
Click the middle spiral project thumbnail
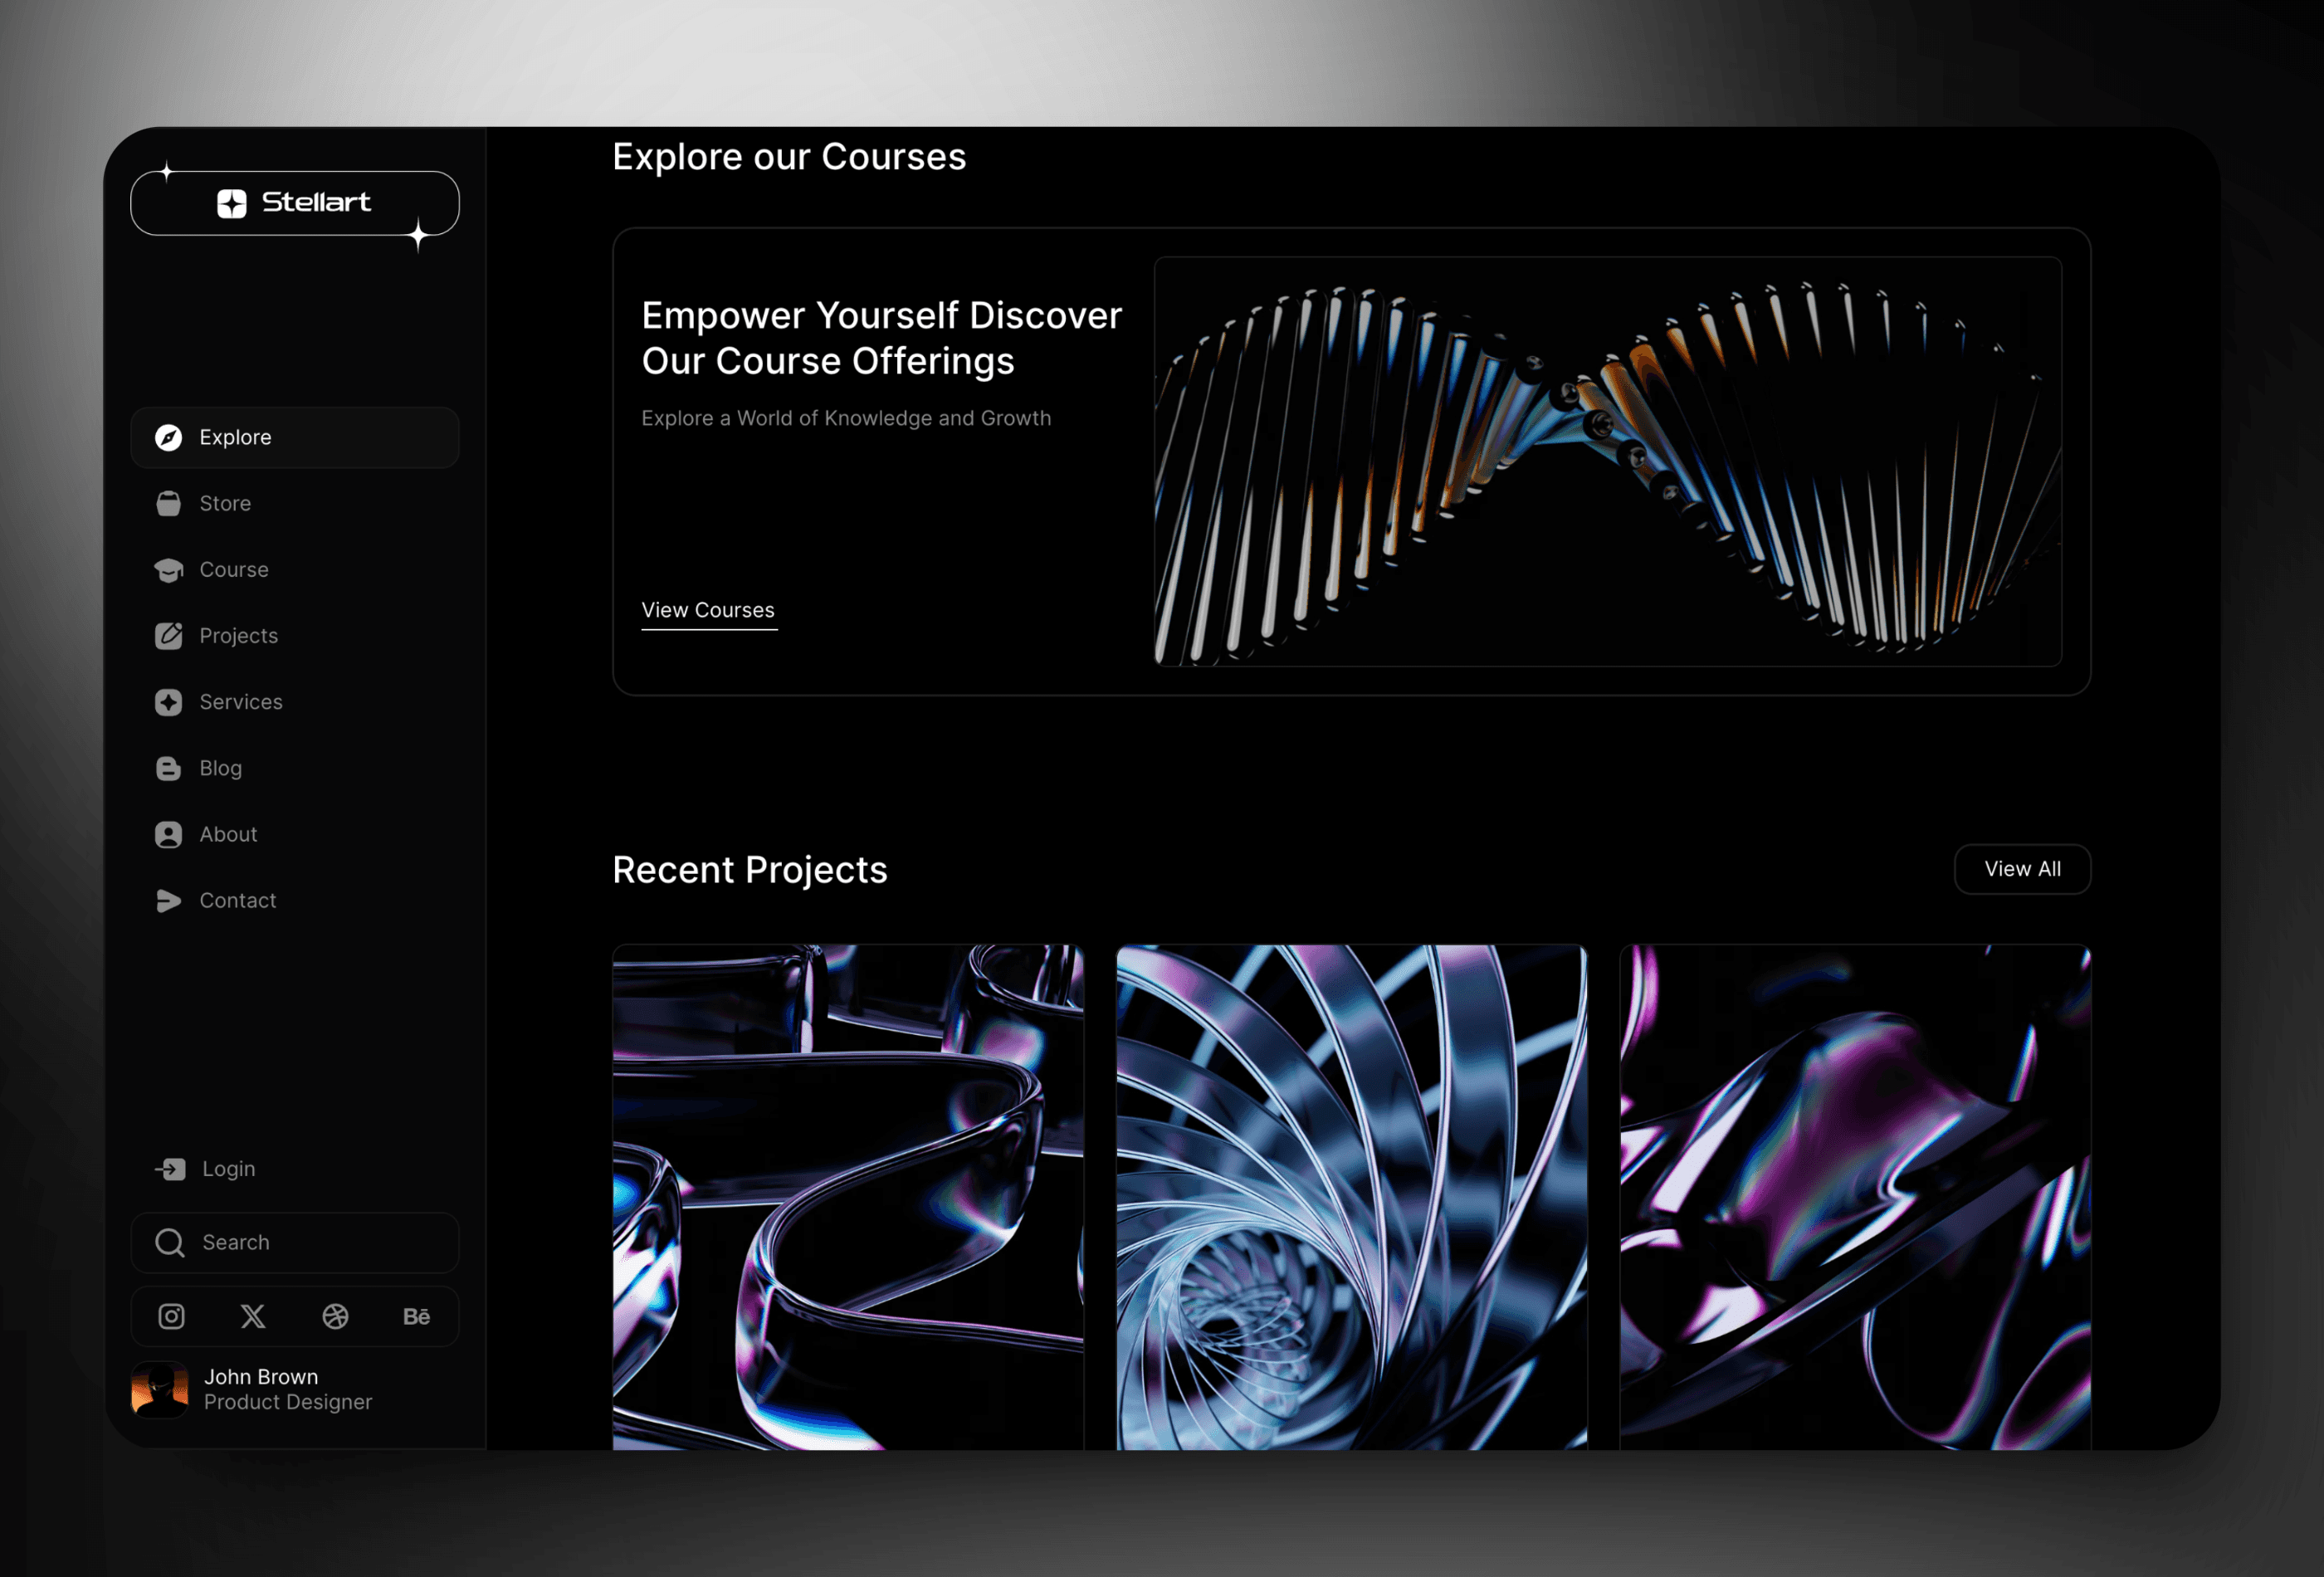click(1350, 1197)
